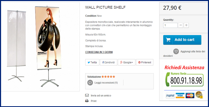
Task: Click the Visa card logo
Action: (180, 95)
